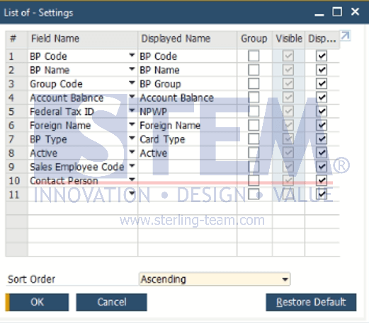Click the expand table icon beside Disp column
The image size is (369, 323).
346,36
